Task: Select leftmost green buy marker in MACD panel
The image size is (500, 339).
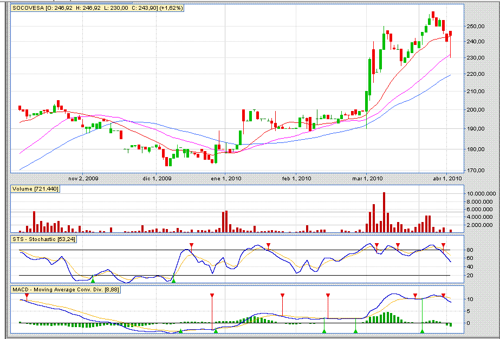Action: (180, 331)
